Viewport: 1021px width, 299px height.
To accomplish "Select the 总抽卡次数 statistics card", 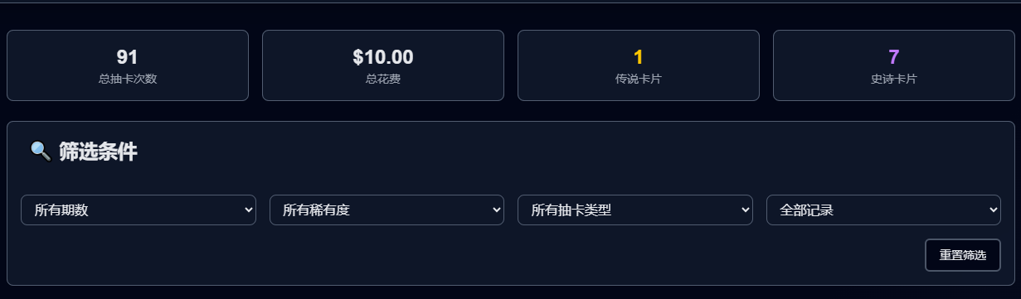I will point(128,65).
